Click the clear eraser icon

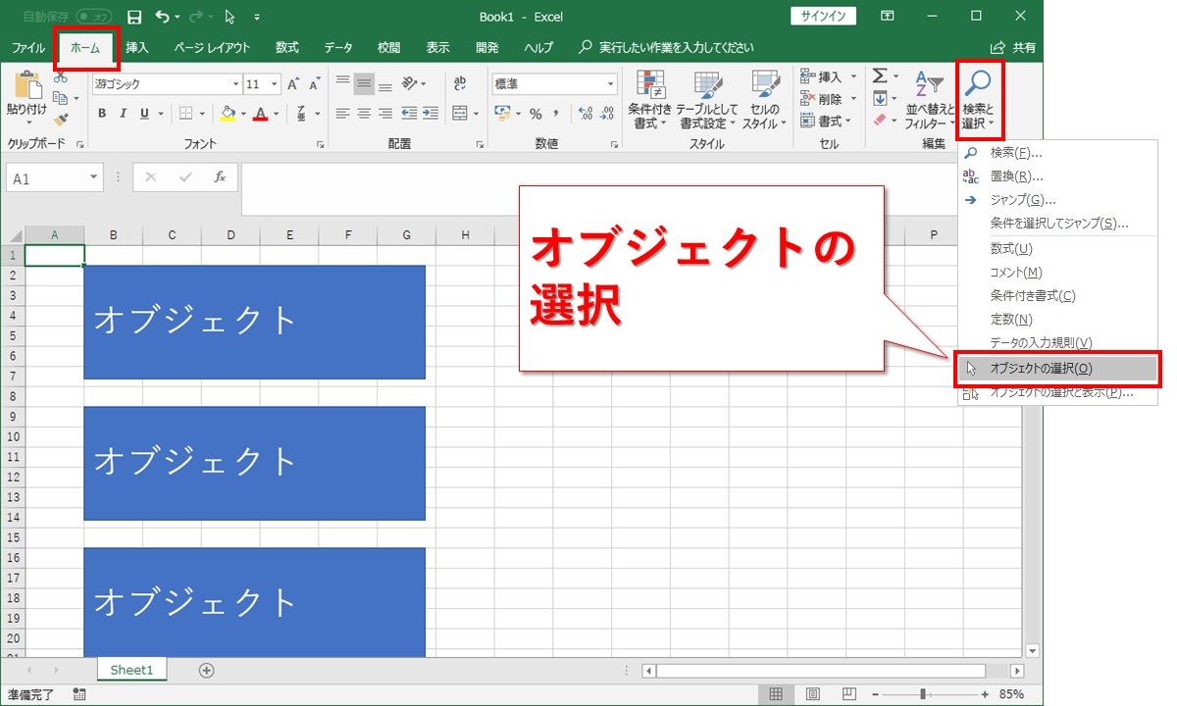[x=880, y=120]
